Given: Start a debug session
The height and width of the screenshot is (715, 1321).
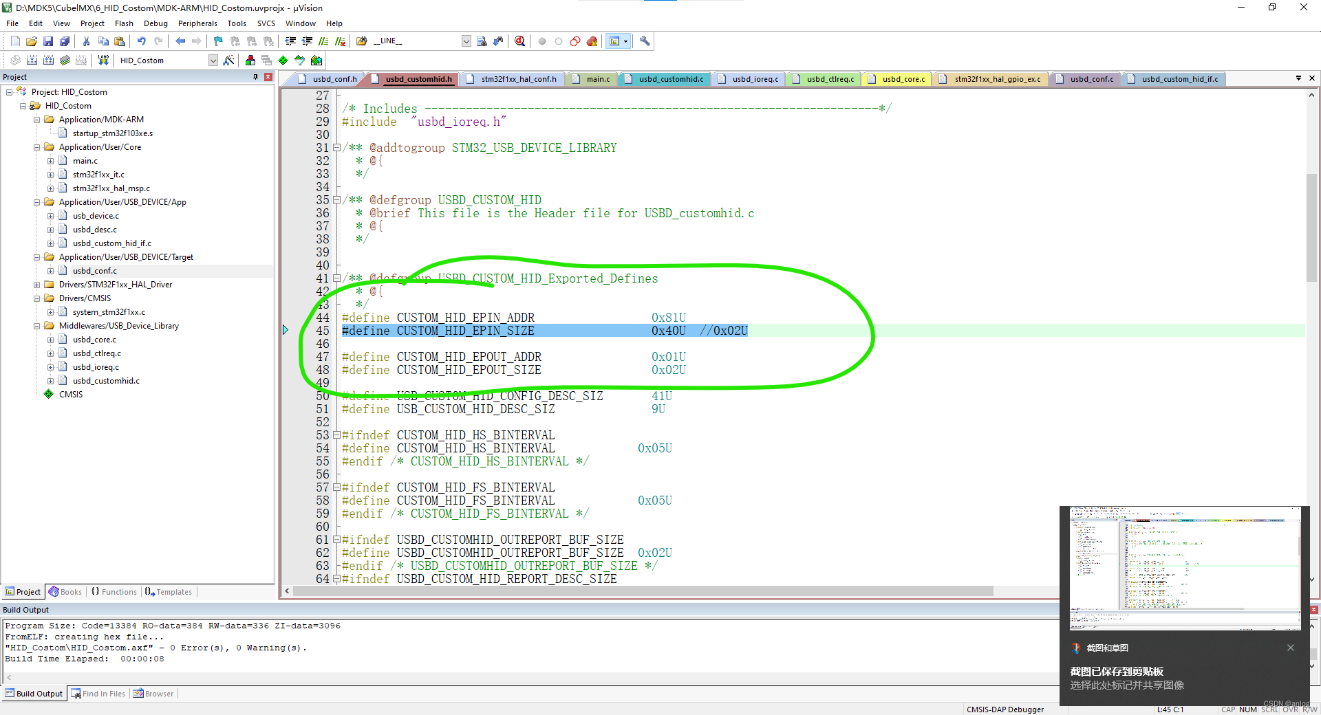Looking at the screenshot, I should pos(519,41).
